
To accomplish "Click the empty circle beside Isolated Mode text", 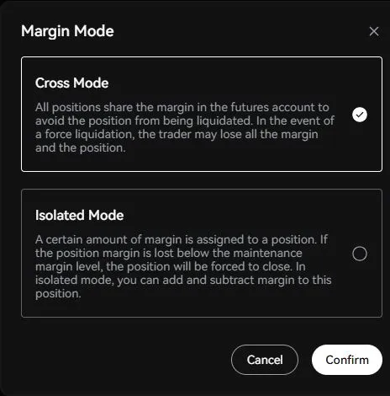I will coord(360,254).
